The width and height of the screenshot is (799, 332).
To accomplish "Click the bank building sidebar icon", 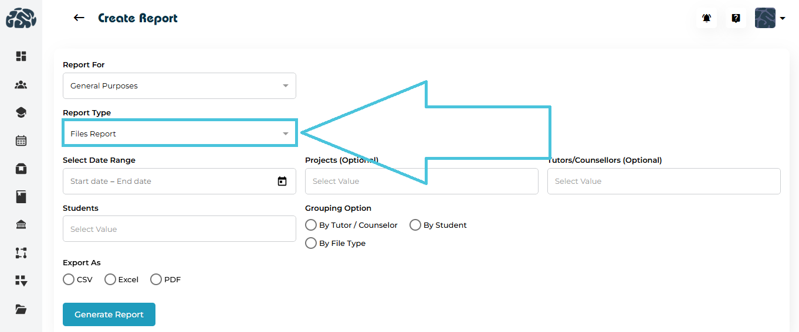I will coord(21,225).
